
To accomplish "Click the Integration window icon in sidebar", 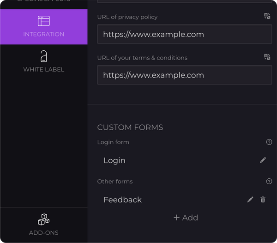I will pyautogui.click(x=44, y=21).
